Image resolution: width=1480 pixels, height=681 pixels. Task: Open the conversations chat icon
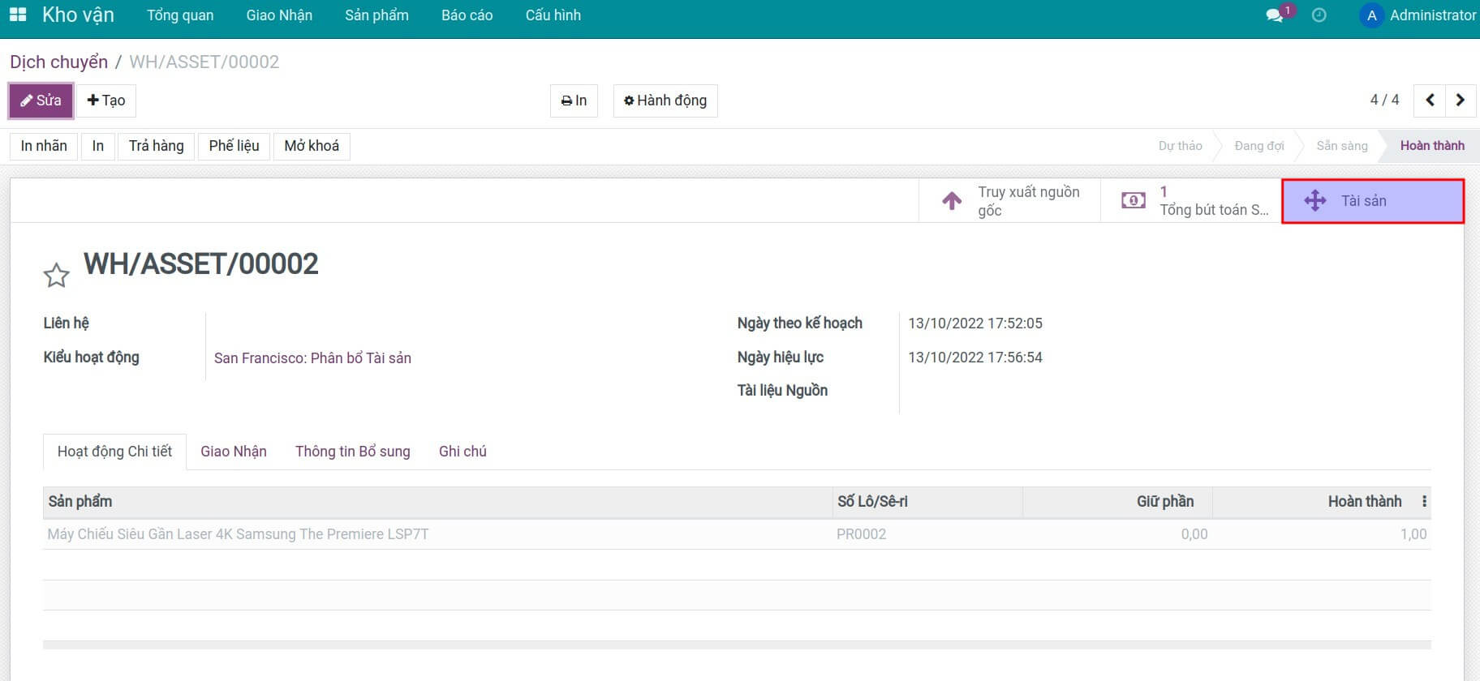[1274, 15]
